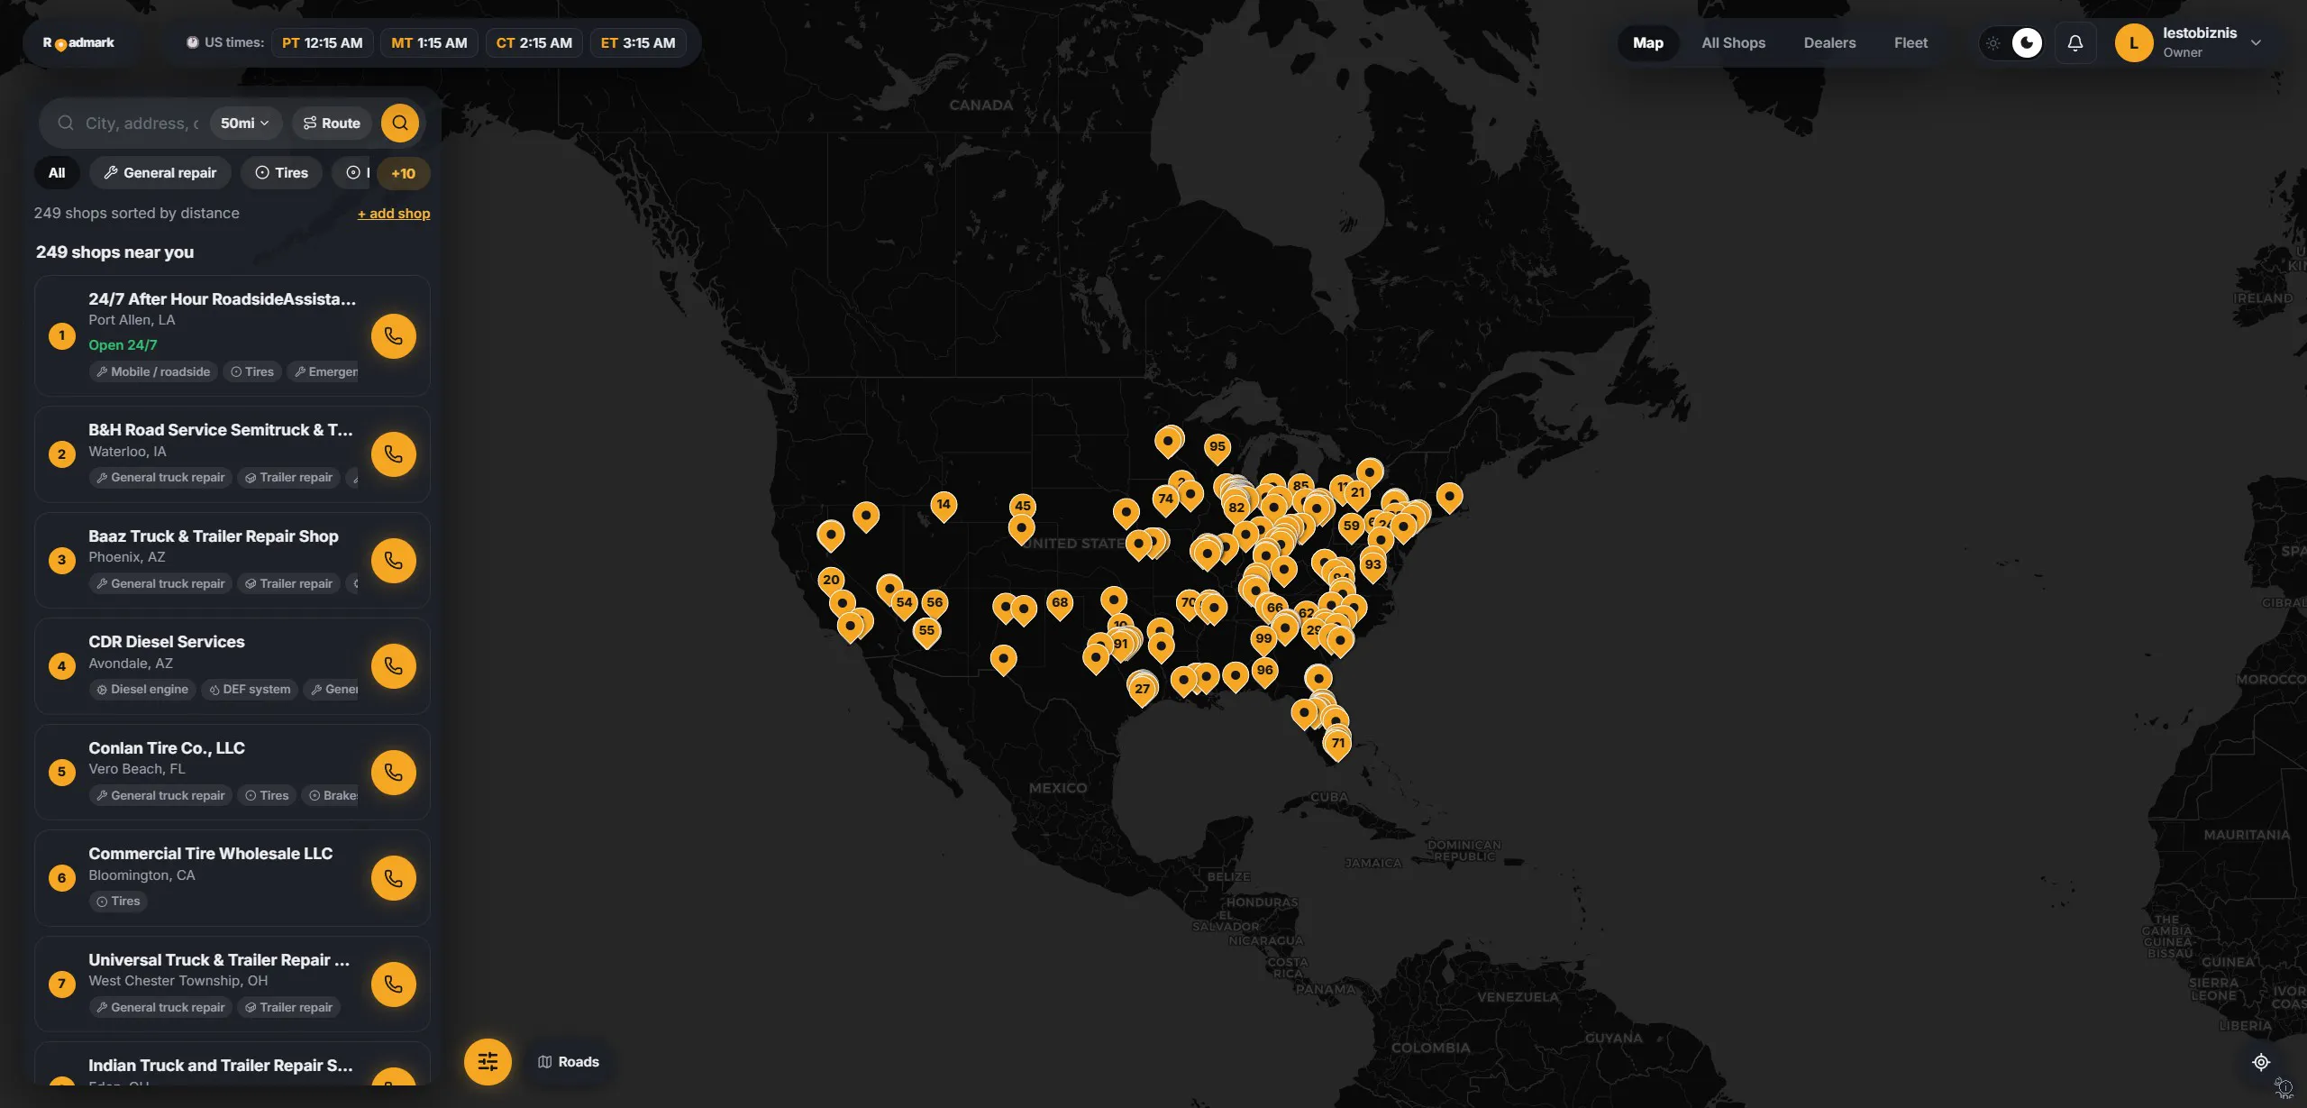This screenshot has height=1108, width=2307.
Task: Click the orange search button
Action: coord(400,123)
